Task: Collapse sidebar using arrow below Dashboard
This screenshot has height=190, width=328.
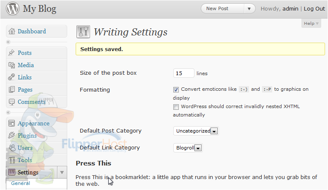Action: tap(8, 42)
